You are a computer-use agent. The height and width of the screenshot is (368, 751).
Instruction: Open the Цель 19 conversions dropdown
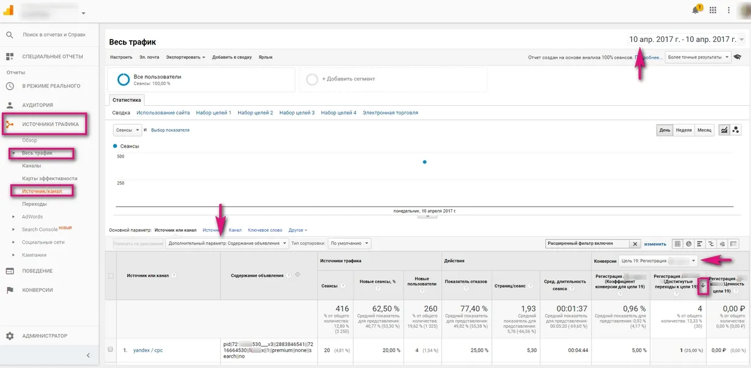tap(658, 261)
